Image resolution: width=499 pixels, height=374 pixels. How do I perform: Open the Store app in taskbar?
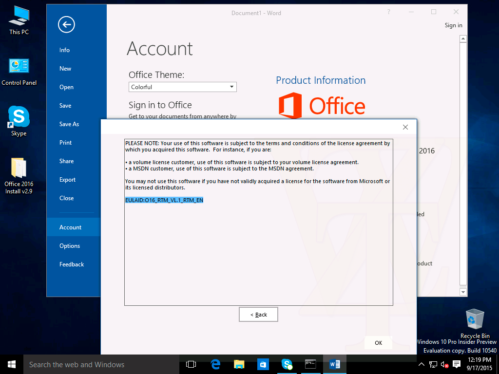click(263, 364)
